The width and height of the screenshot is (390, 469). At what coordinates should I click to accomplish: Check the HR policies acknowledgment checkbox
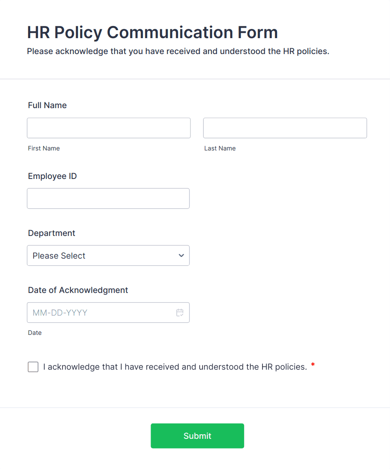[x=33, y=367]
